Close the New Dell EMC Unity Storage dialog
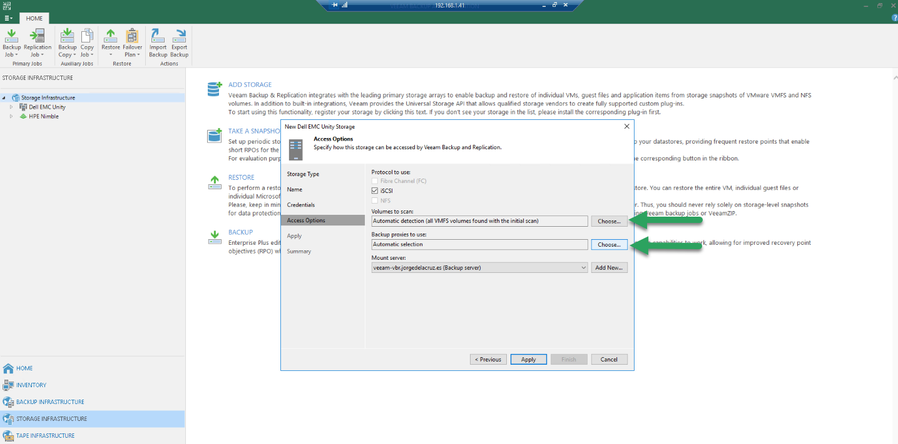 pyautogui.click(x=627, y=126)
